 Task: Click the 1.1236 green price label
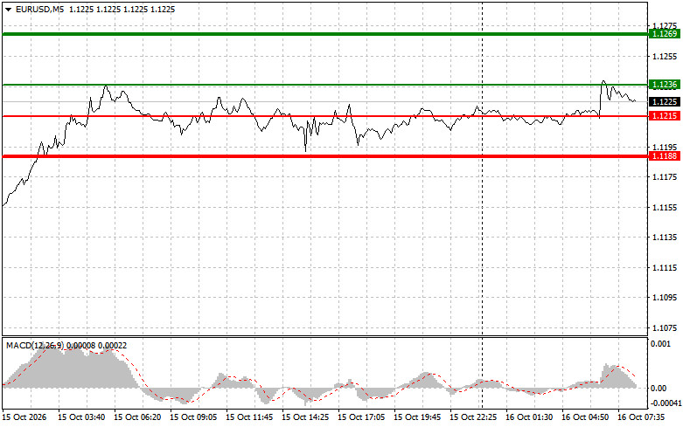pyautogui.click(x=665, y=85)
